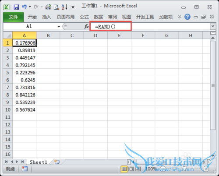Open the 审阅 (Review) ribbon tab
This screenshot has height=176, width=219.
113,17
